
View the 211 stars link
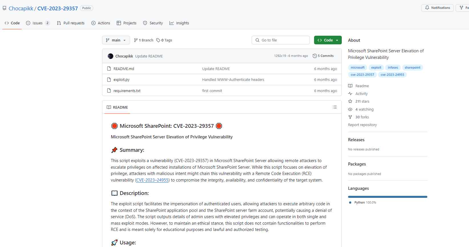click(x=362, y=101)
